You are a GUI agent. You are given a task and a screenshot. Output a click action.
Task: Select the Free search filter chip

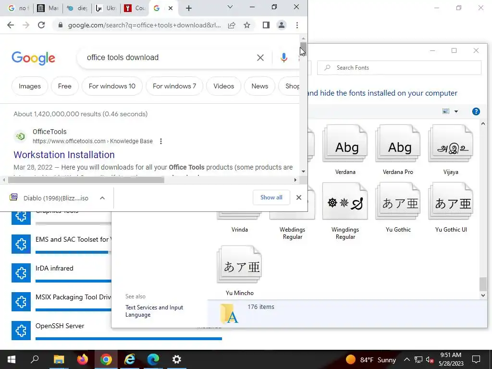tap(65, 86)
